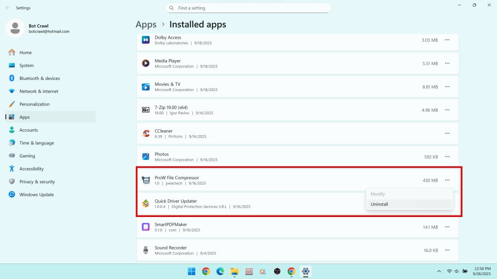This screenshot has height=279, width=497.
Task: Click the 7-Zip app icon
Action: point(146,110)
